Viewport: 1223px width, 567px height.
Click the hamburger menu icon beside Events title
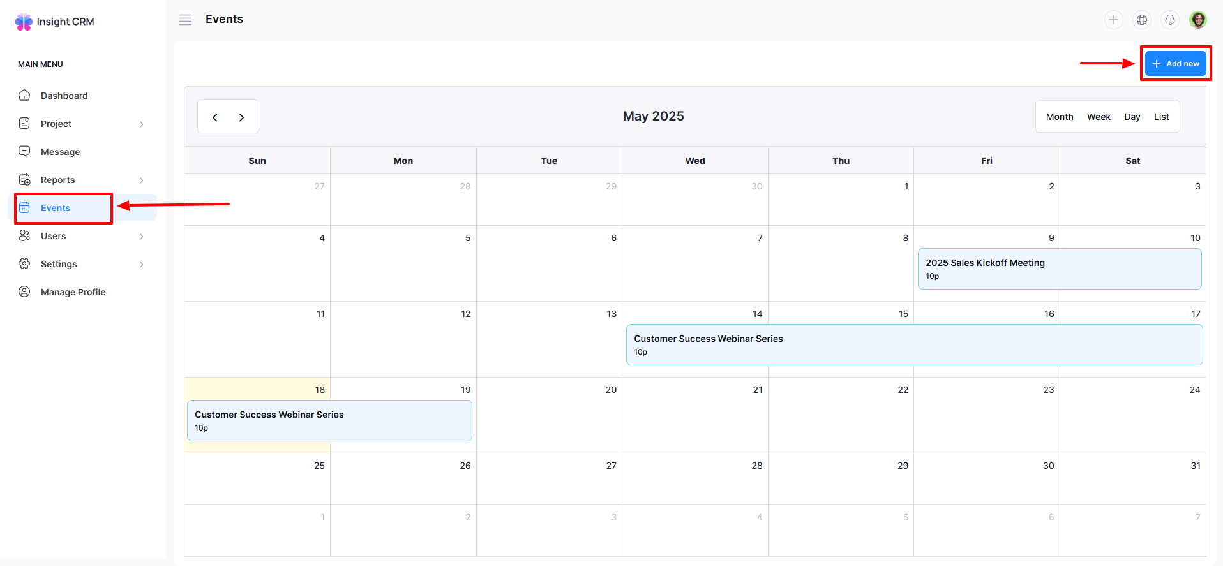pos(185,20)
